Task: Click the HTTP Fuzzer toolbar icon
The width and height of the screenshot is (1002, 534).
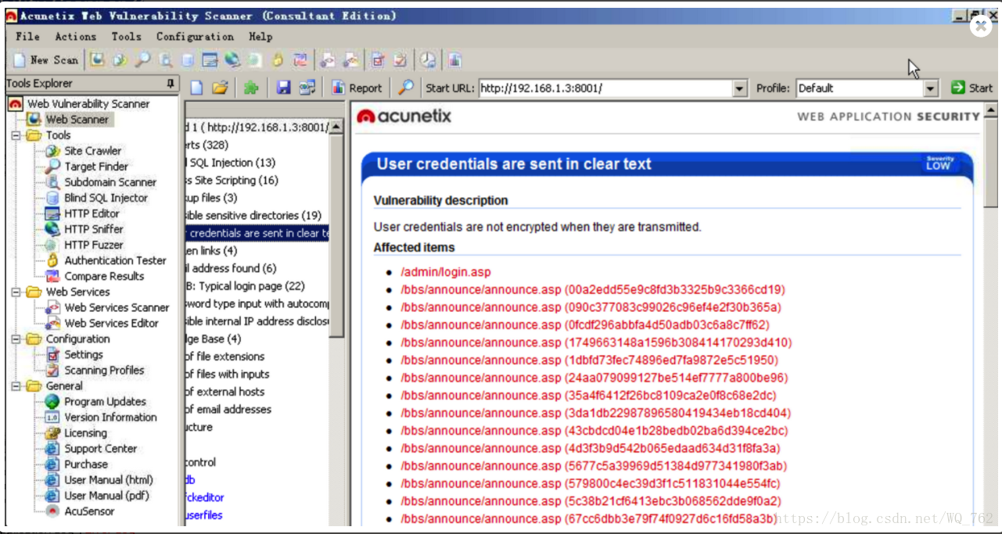Action: coord(254,59)
